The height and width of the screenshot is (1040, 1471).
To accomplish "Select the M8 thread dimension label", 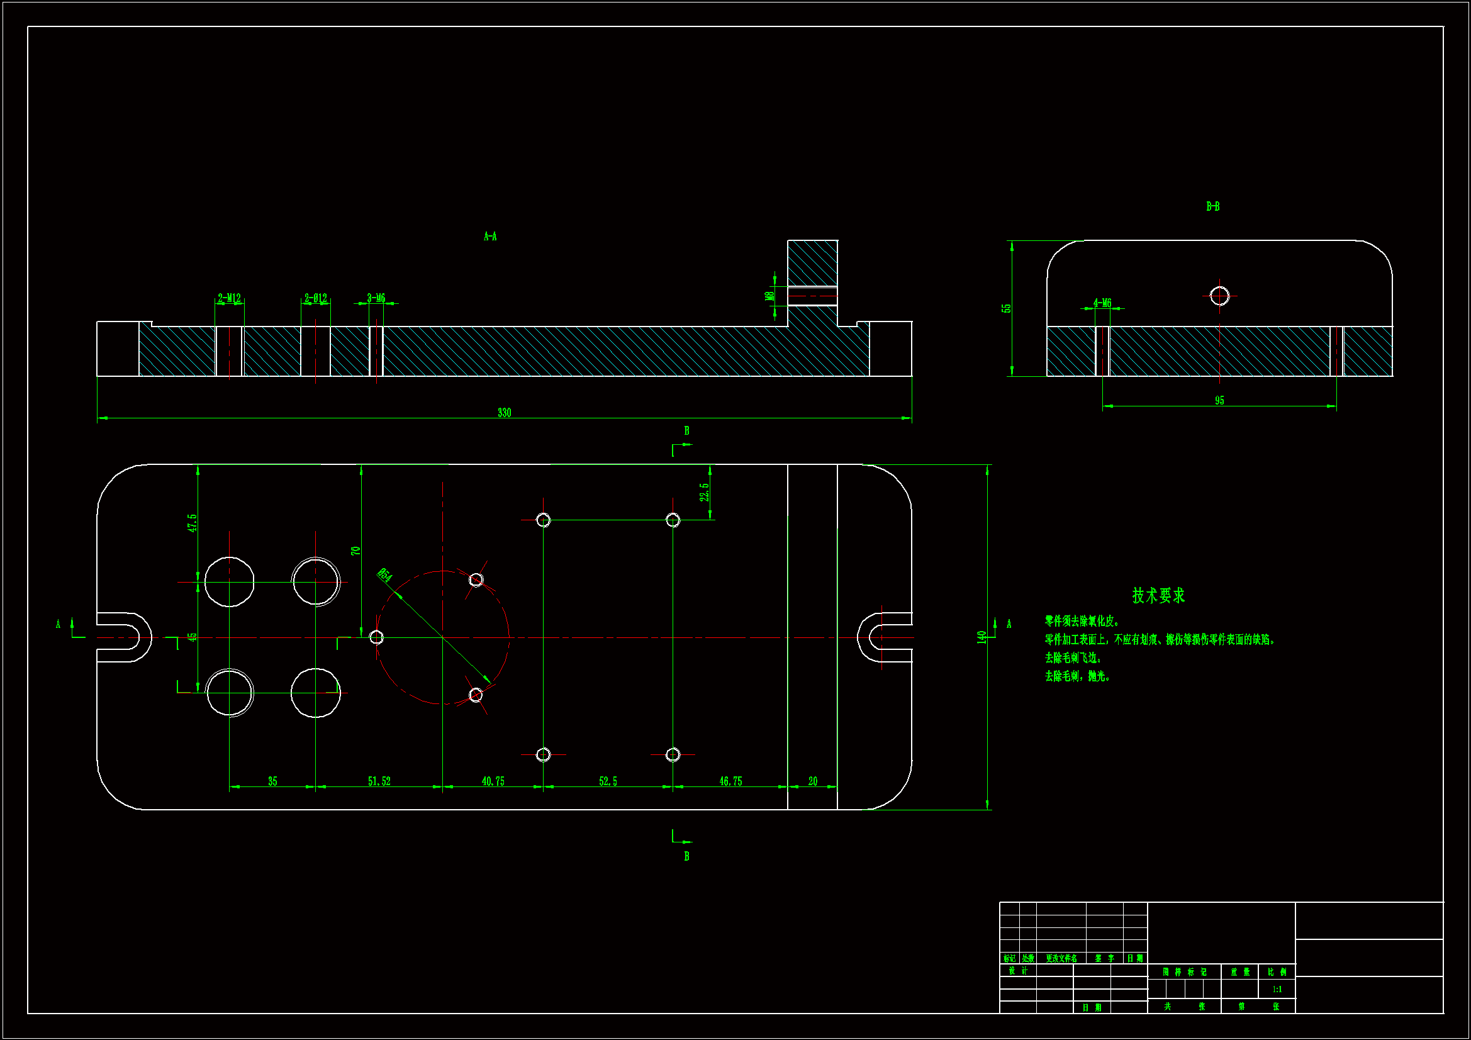I will 769,296.
